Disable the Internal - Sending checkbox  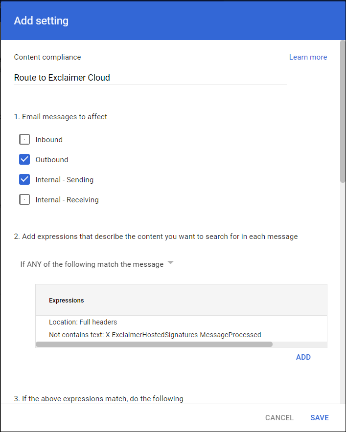24,180
